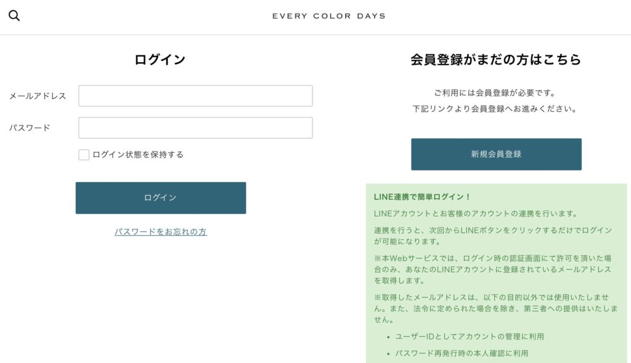Click the ご利用には会員登録が必要です text

click(496, 93)
